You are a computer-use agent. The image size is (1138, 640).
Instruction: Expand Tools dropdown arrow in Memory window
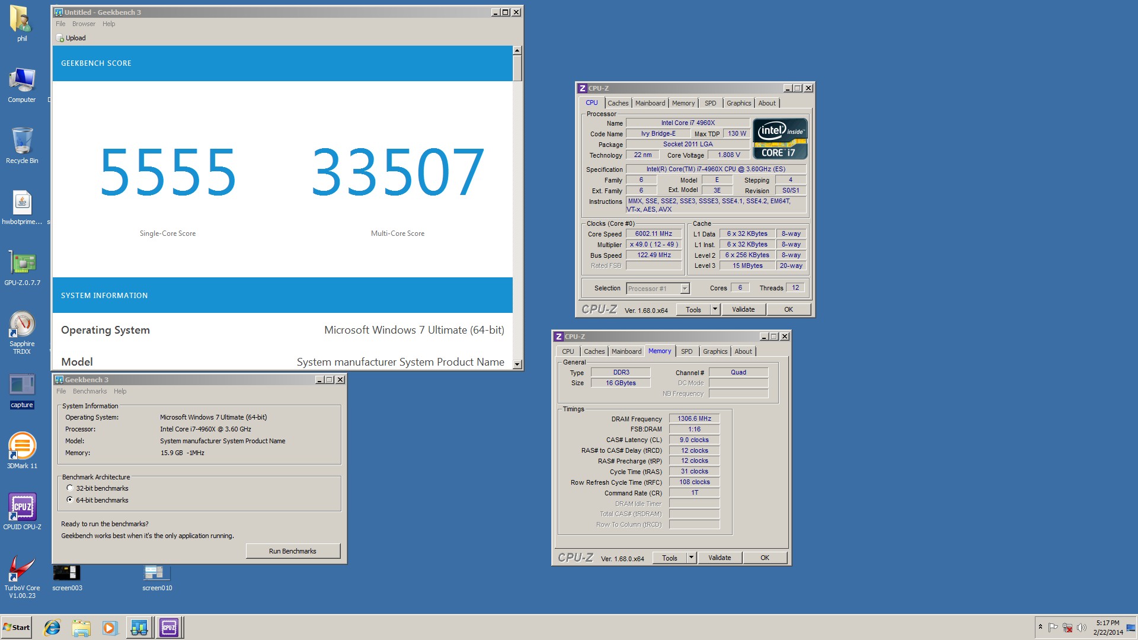click(691, 558)
